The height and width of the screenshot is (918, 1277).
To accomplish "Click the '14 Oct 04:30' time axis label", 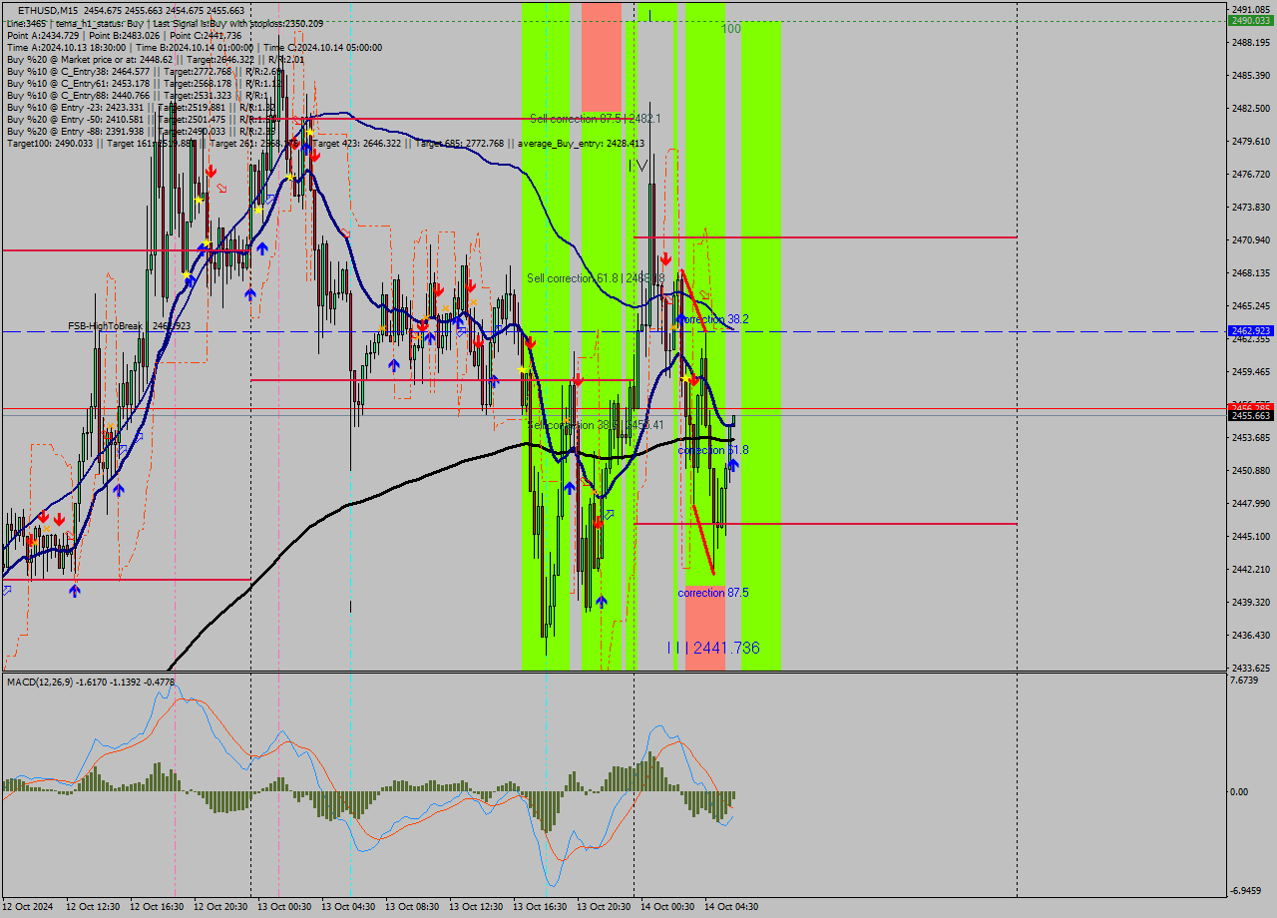I will (x=731, y=907).
